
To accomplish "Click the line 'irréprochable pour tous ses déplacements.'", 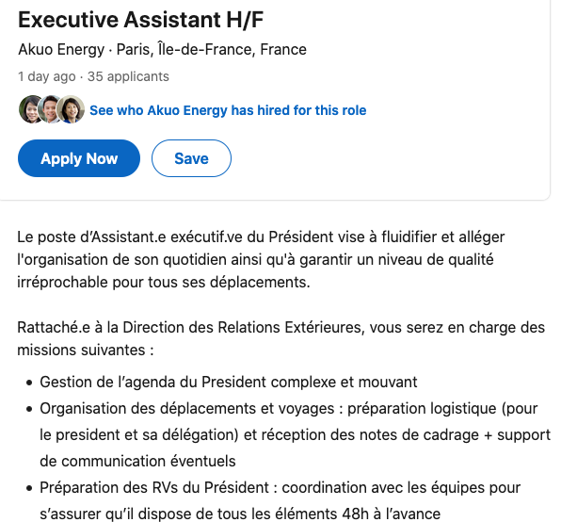I will click(164, 282).
